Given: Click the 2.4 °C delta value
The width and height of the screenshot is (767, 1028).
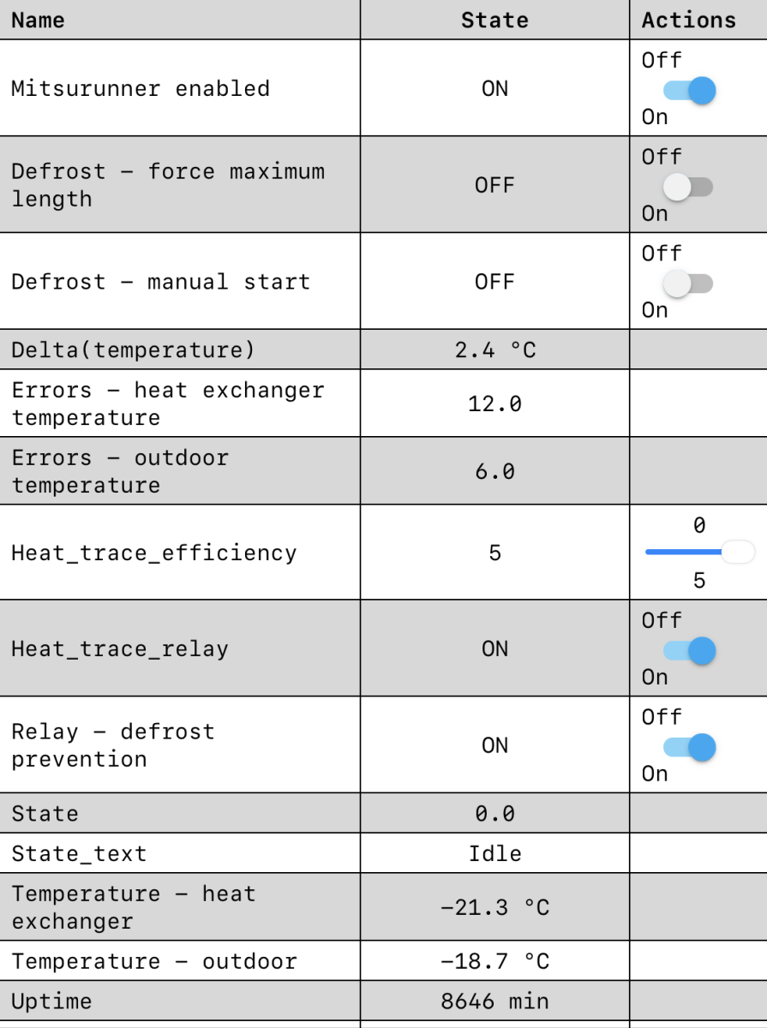Looking at the screenshot, I should tap(494, 350).
